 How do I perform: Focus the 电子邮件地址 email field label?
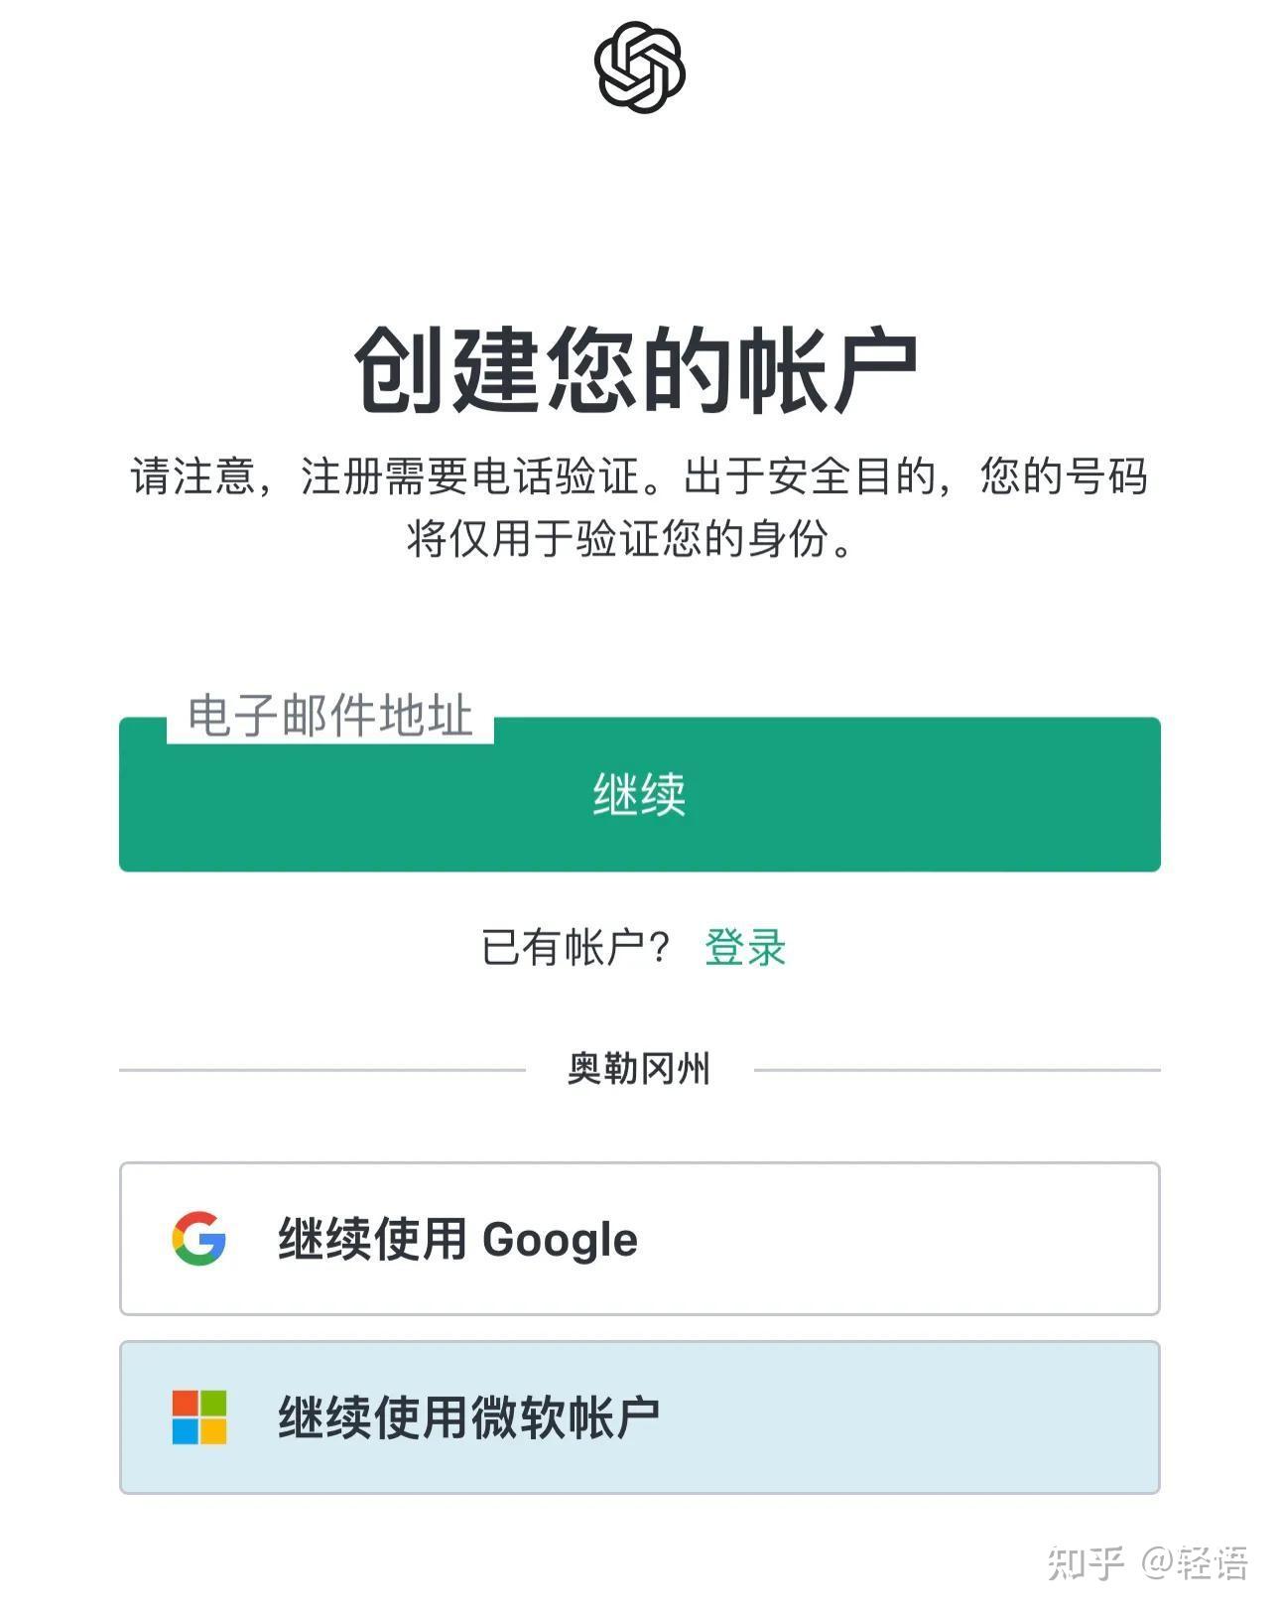tap(329, 716)
